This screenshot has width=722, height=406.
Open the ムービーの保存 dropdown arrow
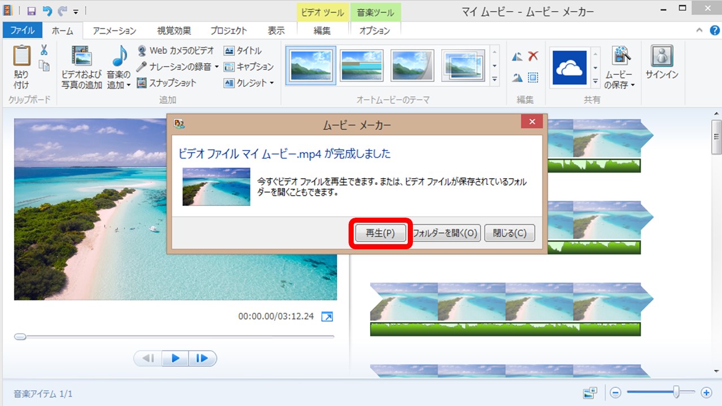point(632,86)
